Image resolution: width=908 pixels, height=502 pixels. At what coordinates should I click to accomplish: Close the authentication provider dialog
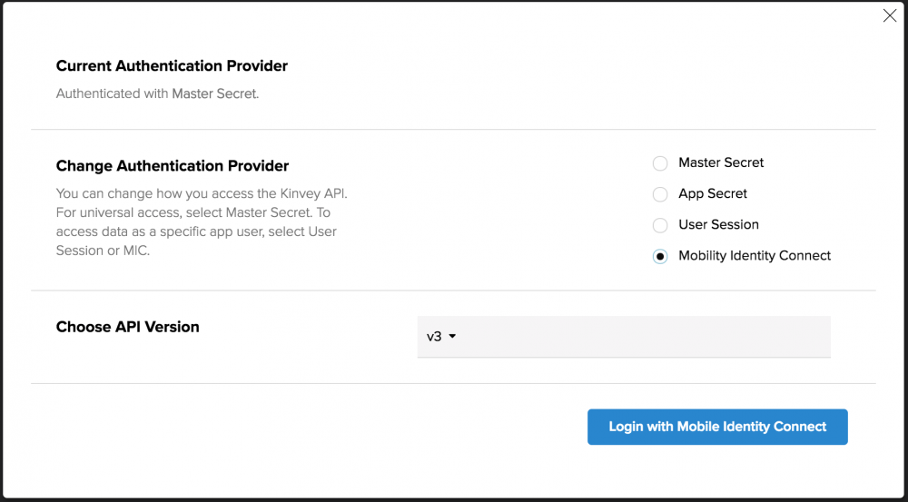point(890,15)
